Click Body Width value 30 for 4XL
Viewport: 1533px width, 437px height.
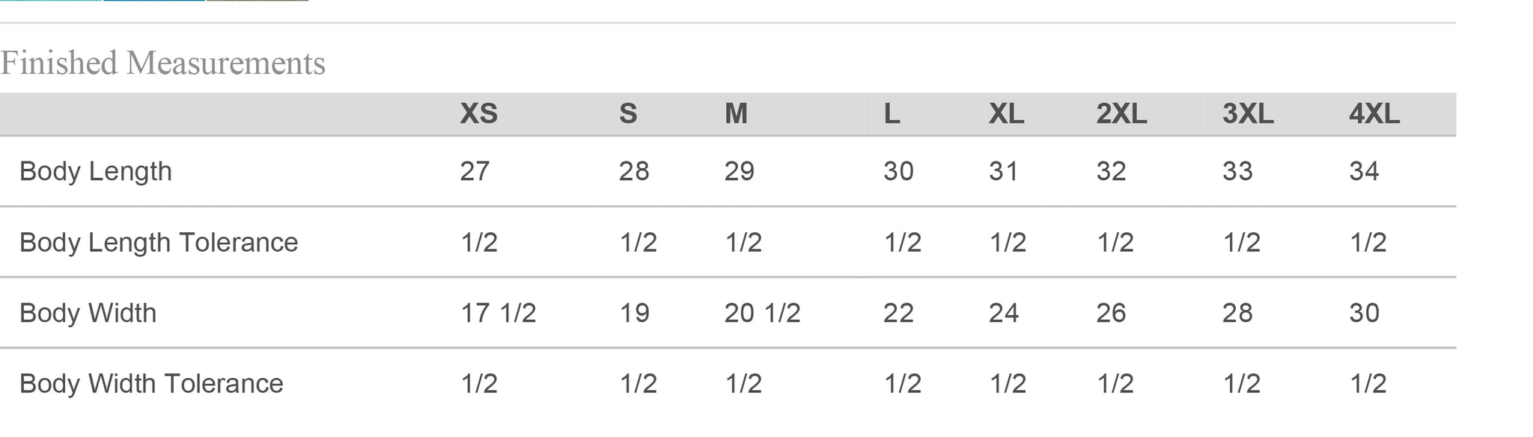[1364, 312]
